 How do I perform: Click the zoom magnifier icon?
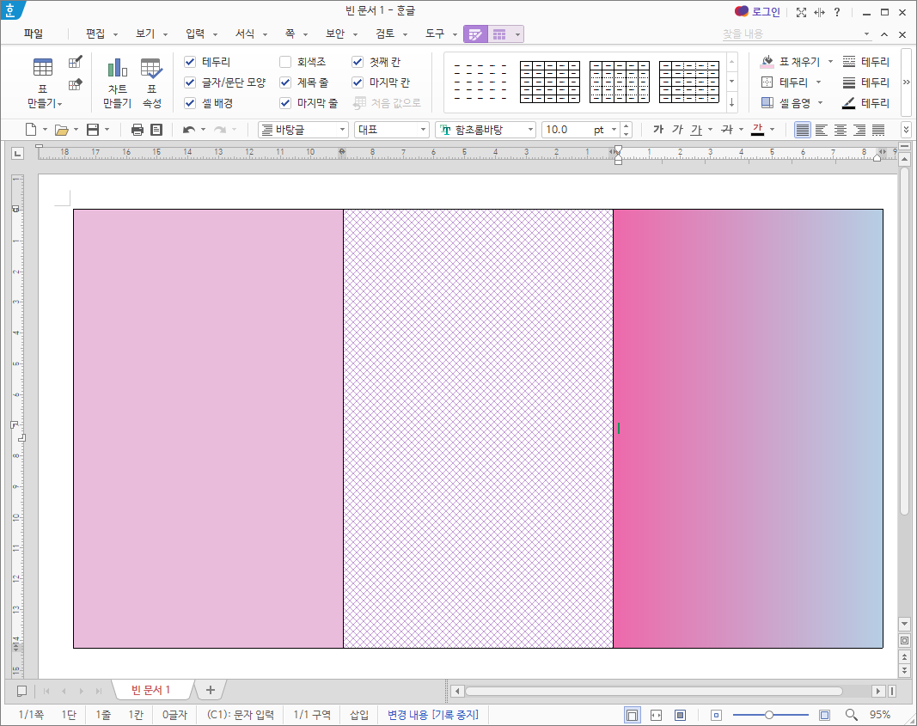coord(852,715)
